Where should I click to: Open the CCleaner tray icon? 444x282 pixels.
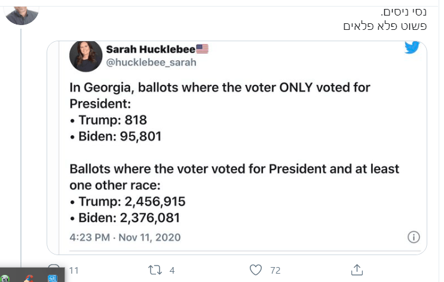(29, 278)
